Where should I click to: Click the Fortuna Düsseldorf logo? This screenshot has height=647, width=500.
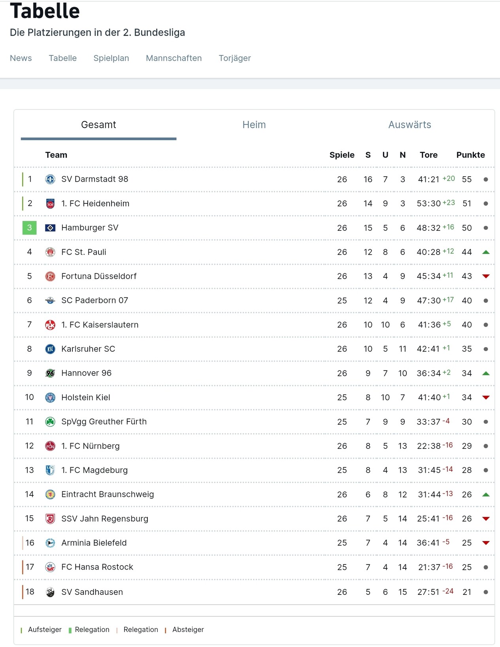pyautogui.click(x=50, y=276)
